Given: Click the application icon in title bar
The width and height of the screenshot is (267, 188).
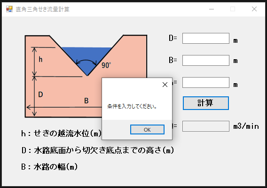Looking at the screenshot, I should [9, 9].
